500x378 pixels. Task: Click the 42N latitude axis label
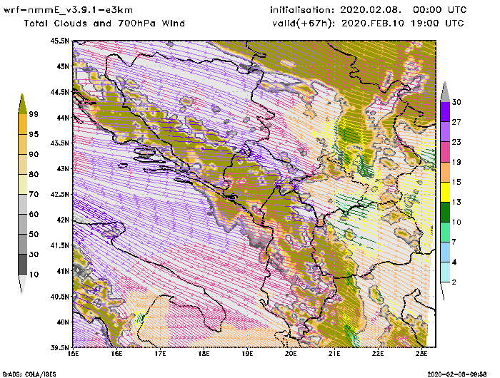[x=63, y=220]
